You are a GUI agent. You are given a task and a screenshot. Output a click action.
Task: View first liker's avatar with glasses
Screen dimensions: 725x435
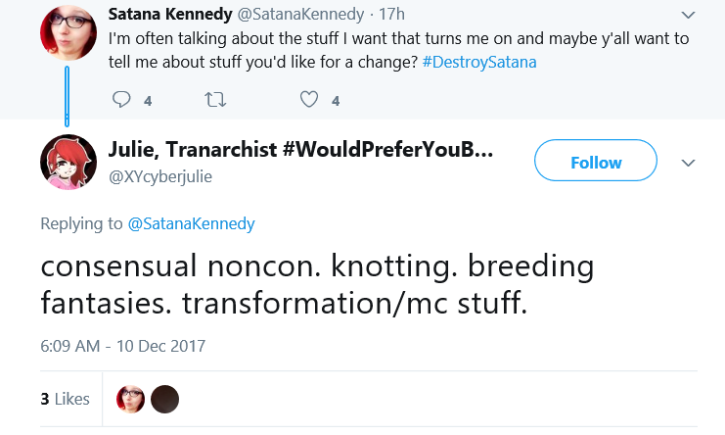(130, 399)
